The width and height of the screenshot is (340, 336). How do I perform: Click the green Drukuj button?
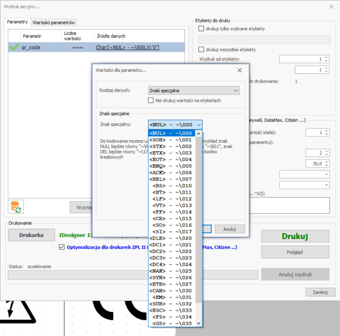point(295,236)
